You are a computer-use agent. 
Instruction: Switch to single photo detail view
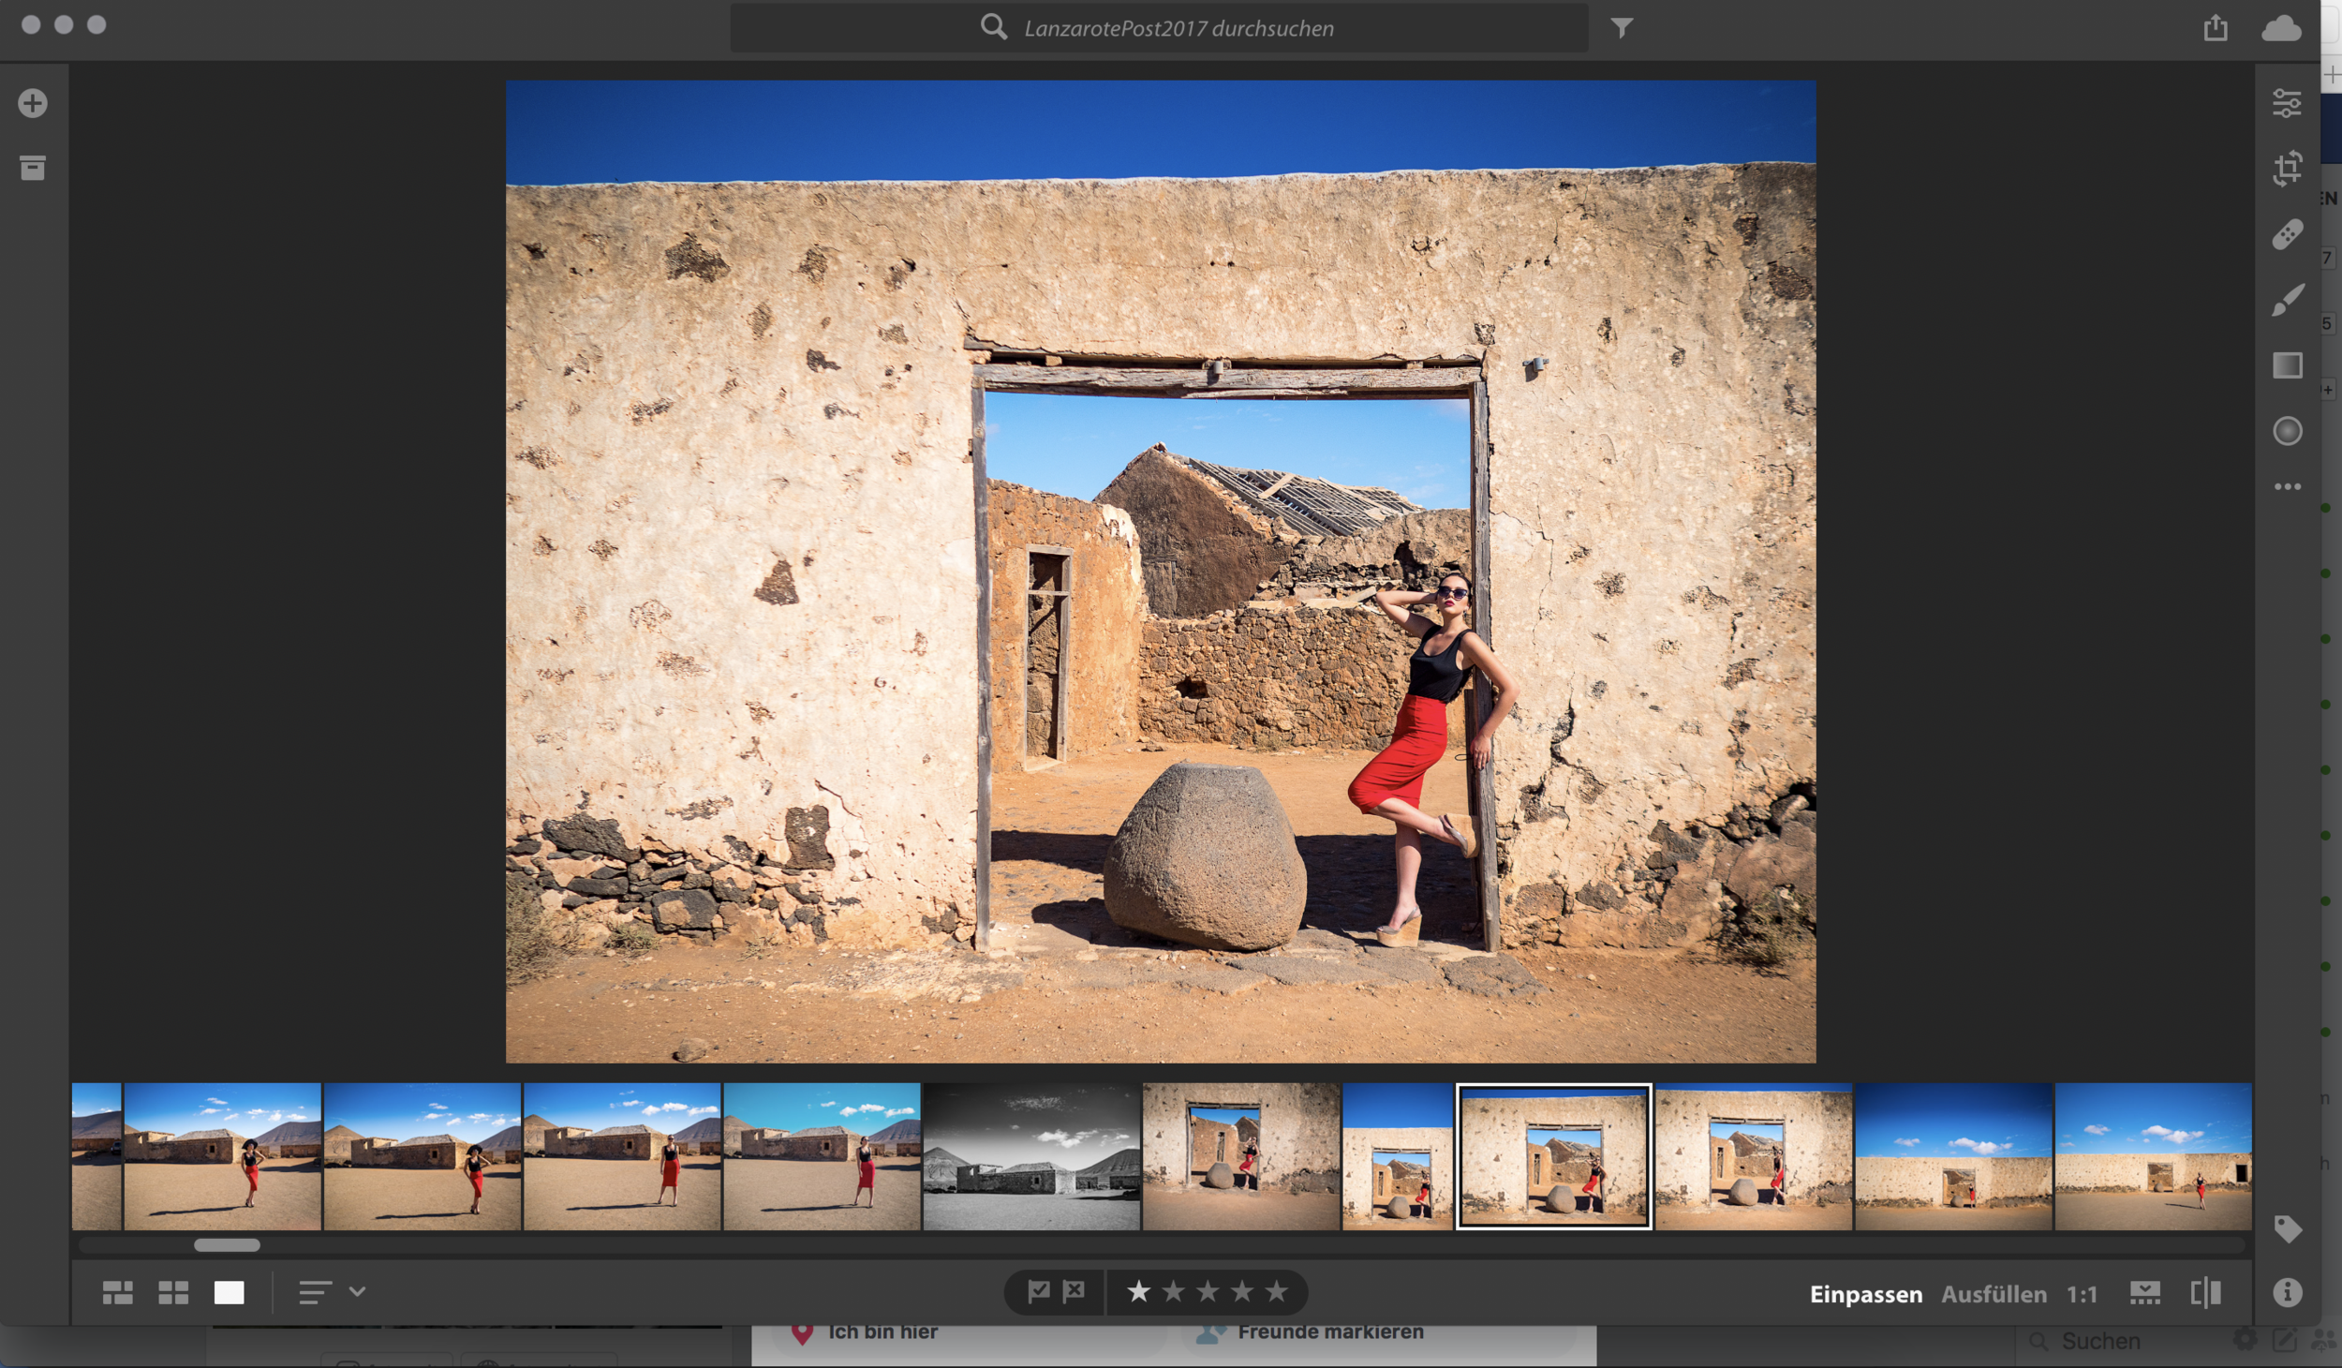[229, 1293]
